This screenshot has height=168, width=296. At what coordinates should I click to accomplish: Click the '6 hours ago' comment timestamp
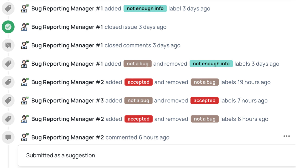pyautogui.click(x=154, y=137)
